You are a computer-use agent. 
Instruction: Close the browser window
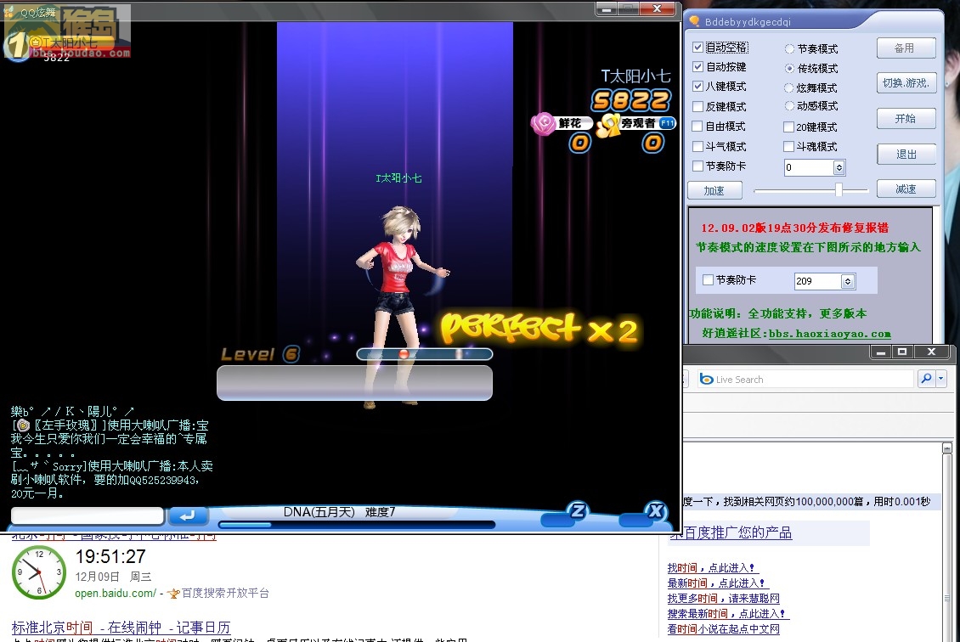(x=931, y=352)
